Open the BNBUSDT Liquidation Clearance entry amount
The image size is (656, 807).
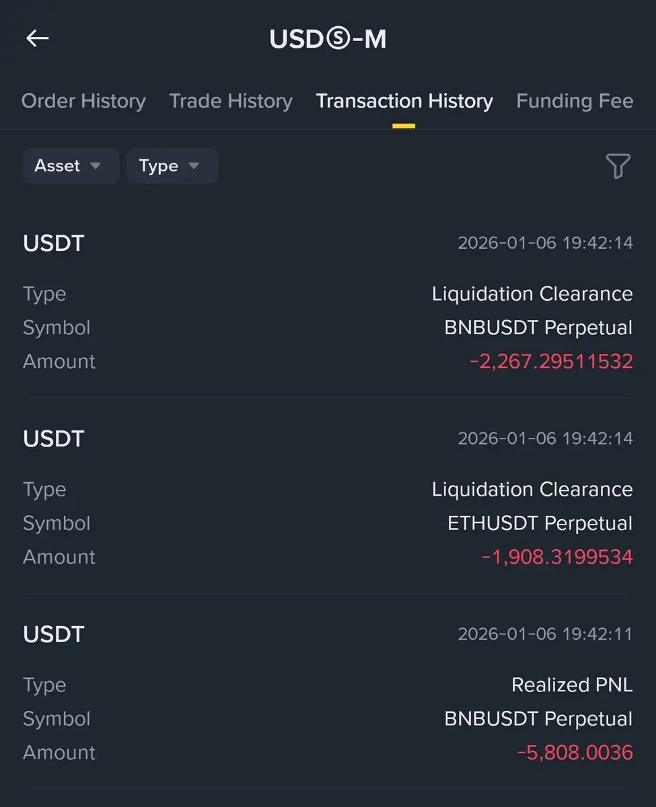[551, 361]
